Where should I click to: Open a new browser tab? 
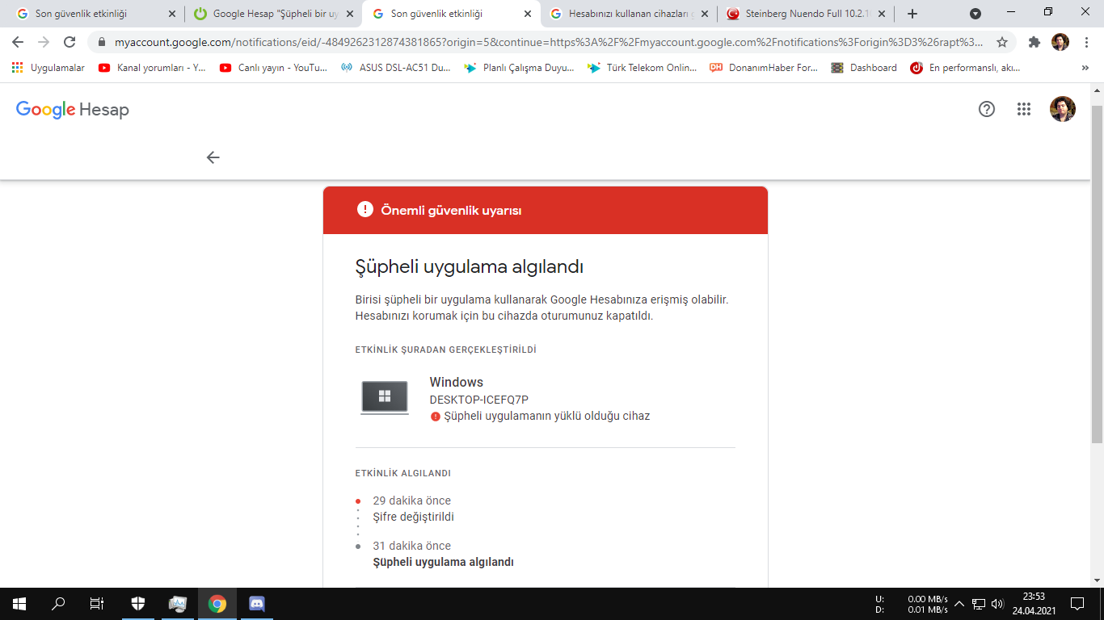click(912, 14)
